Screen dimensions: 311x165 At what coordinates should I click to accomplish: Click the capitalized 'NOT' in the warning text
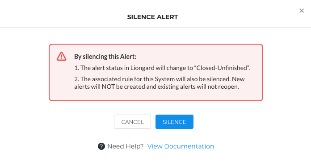click(108, 87)
